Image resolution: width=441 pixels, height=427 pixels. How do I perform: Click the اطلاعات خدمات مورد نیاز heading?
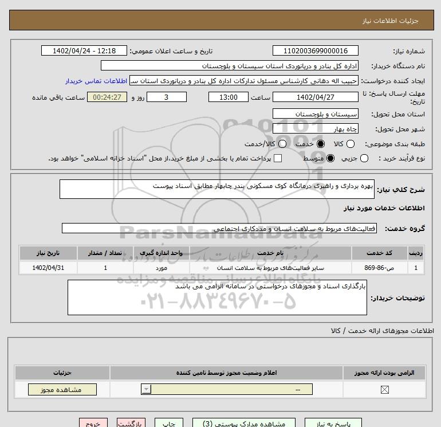pos(384,208)
